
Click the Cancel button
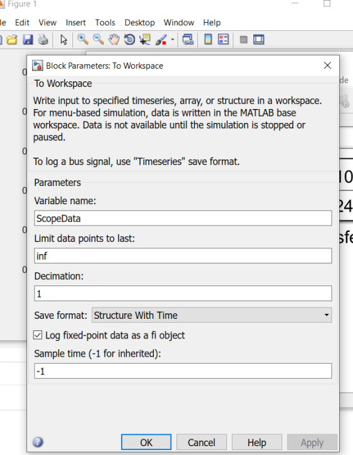[202, 442]
